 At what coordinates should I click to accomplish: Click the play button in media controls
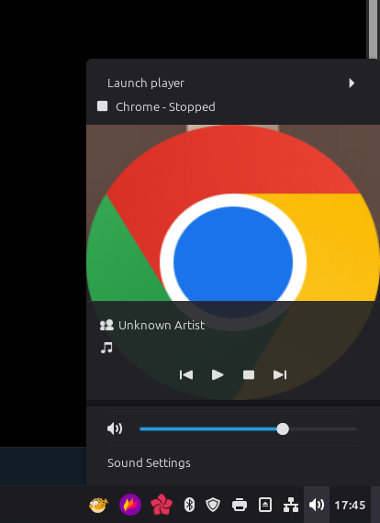[x=218, y=375]
